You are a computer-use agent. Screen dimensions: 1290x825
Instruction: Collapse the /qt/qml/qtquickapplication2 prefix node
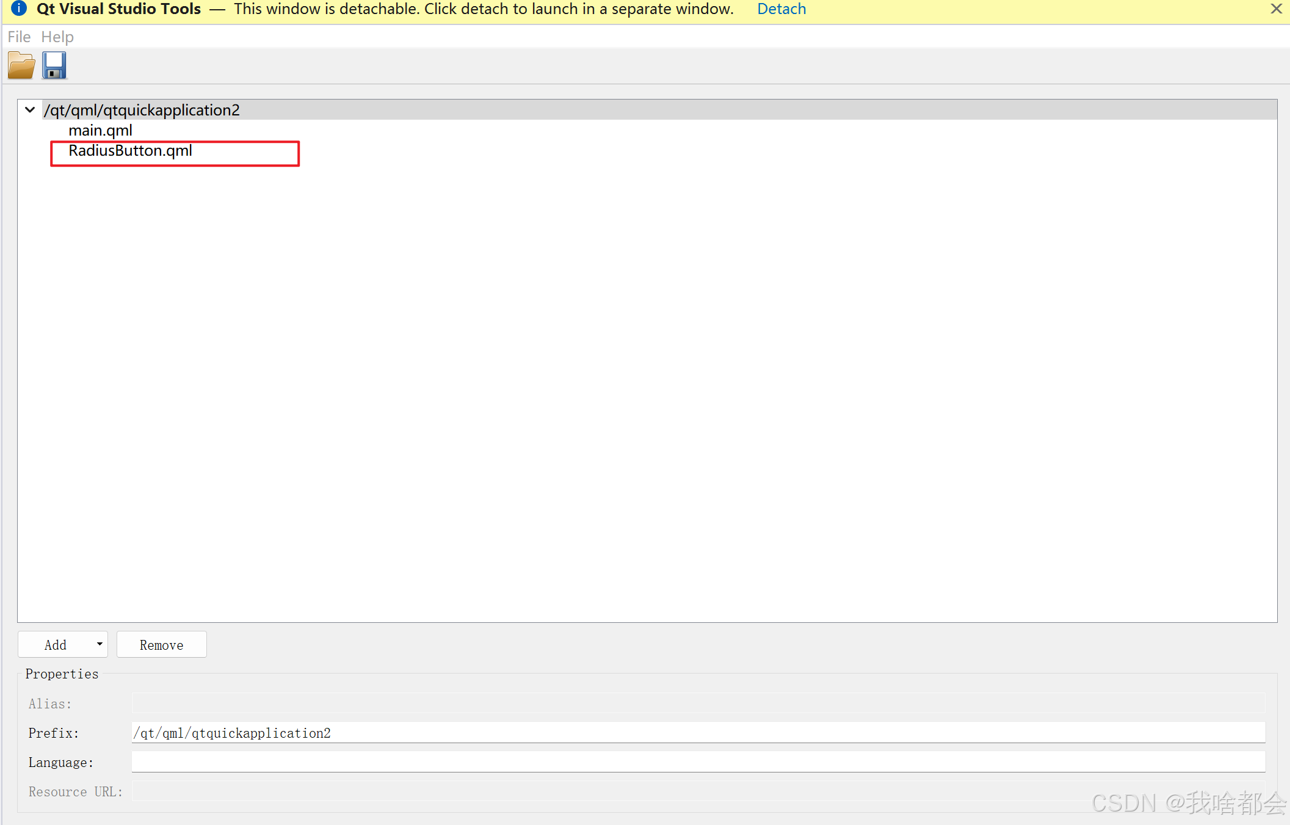point(30,110)
